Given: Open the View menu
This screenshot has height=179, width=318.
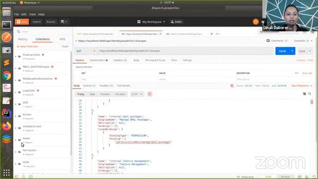Looking at the screenshot, I should [x=32, y=14].
